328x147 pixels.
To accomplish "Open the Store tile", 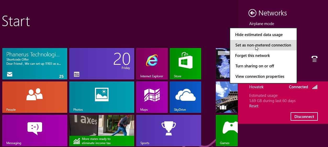I will click(185, 64).
